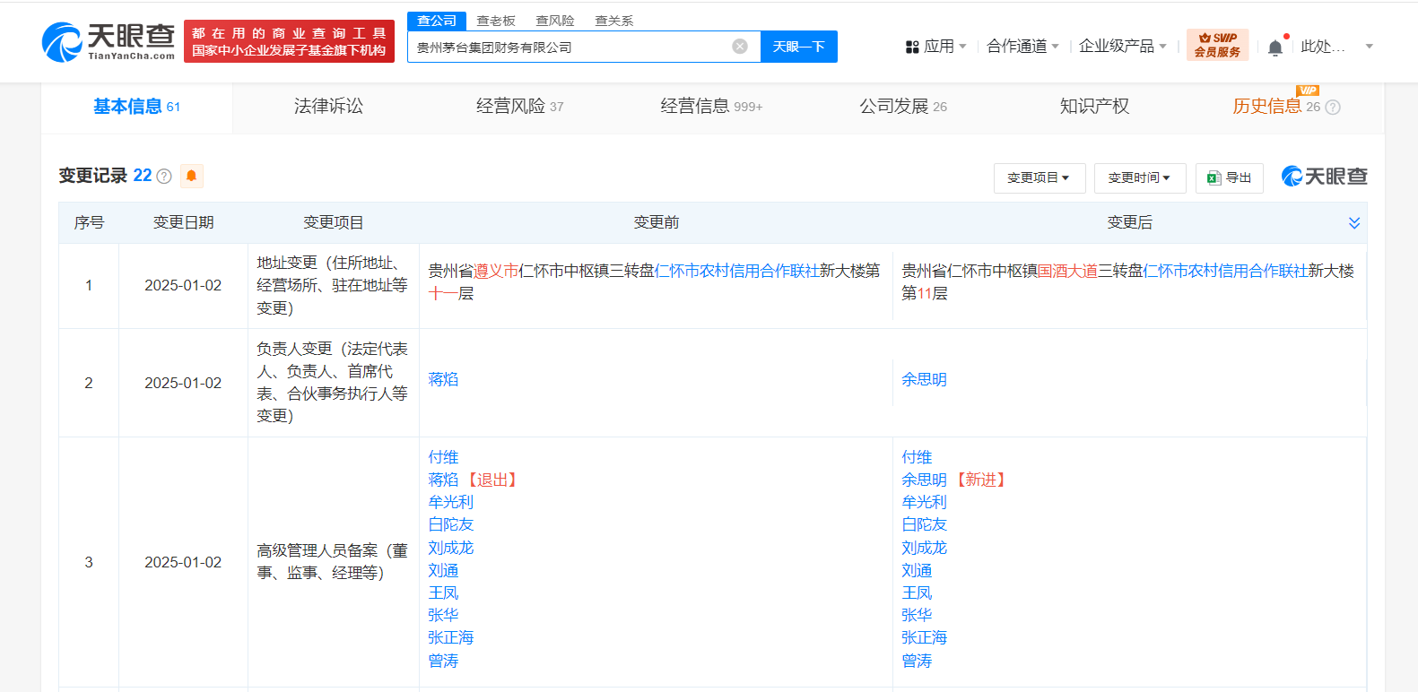Select the 地址变更 change item cell
Viewport: 1418px width, 692px height.
coord(333,286)
